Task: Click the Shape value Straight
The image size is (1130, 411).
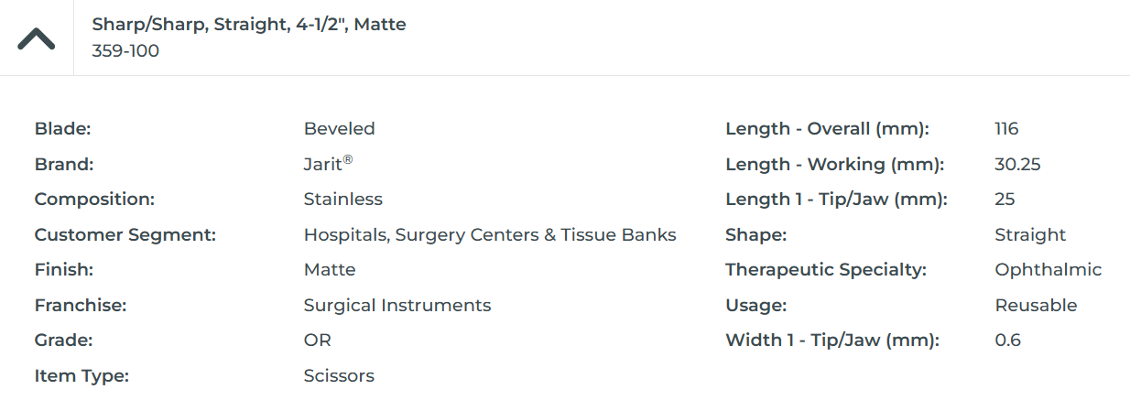Action: point(1030,235)
